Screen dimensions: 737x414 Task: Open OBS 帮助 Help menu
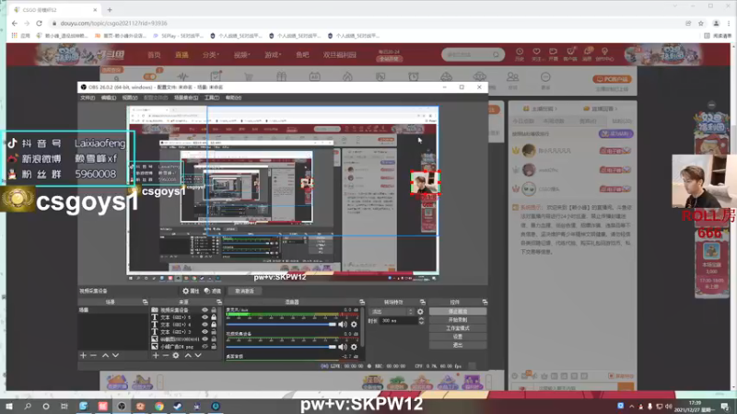point(233,98)
